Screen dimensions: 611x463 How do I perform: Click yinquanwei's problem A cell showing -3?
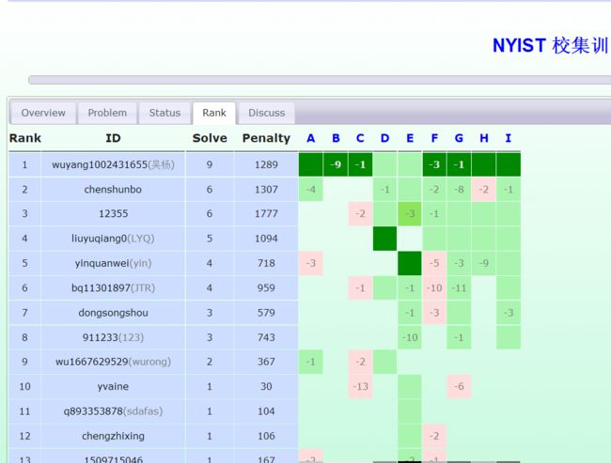click(x=310, y=263)
